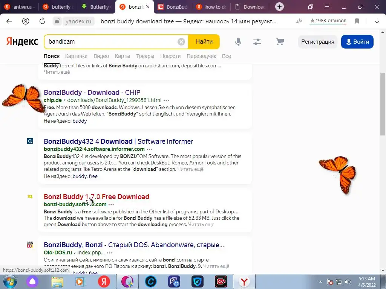Click the taskbar volume speaker icon
The image size is (386, 289).
(x=348, y=282)
